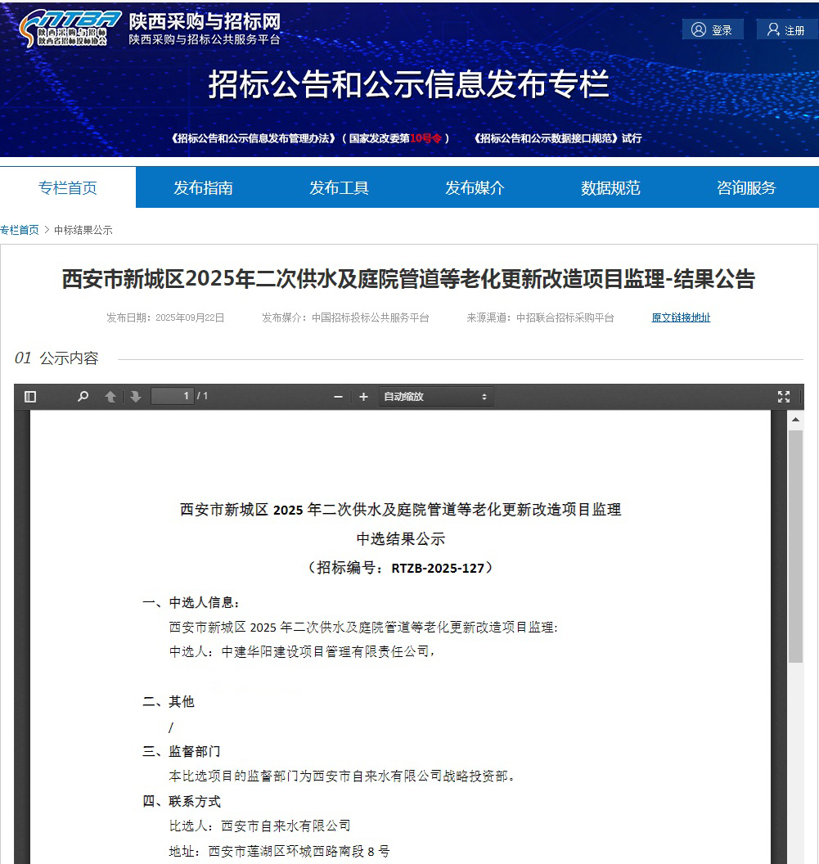Zoom in the PDF document
Screen dimensions: 819x864
(363, 397)
